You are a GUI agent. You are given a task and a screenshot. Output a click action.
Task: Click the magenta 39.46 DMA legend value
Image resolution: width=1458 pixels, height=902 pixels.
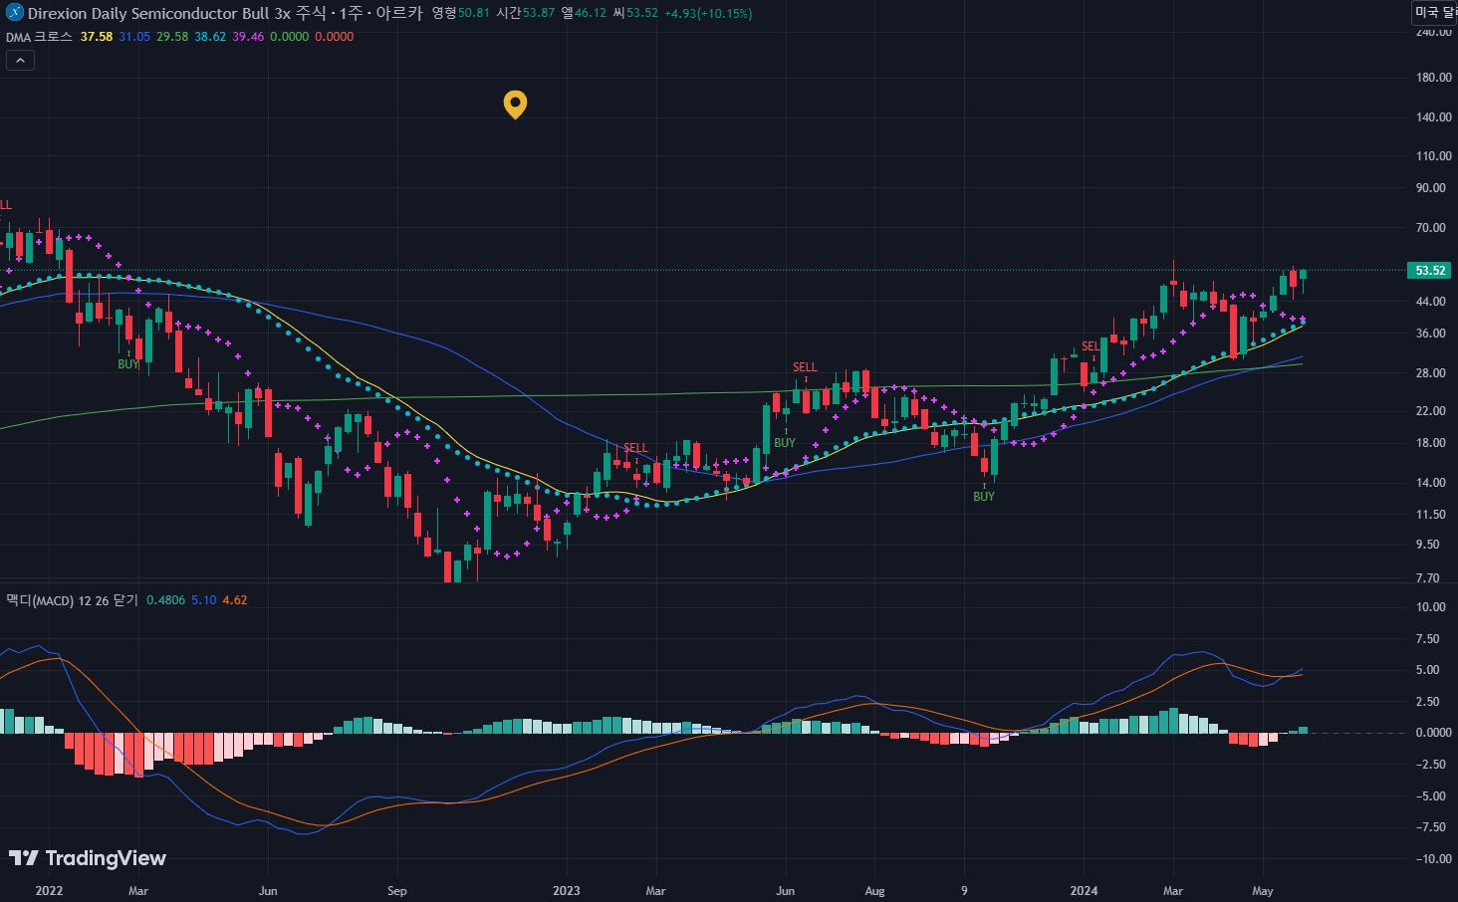tap(248, 37)
